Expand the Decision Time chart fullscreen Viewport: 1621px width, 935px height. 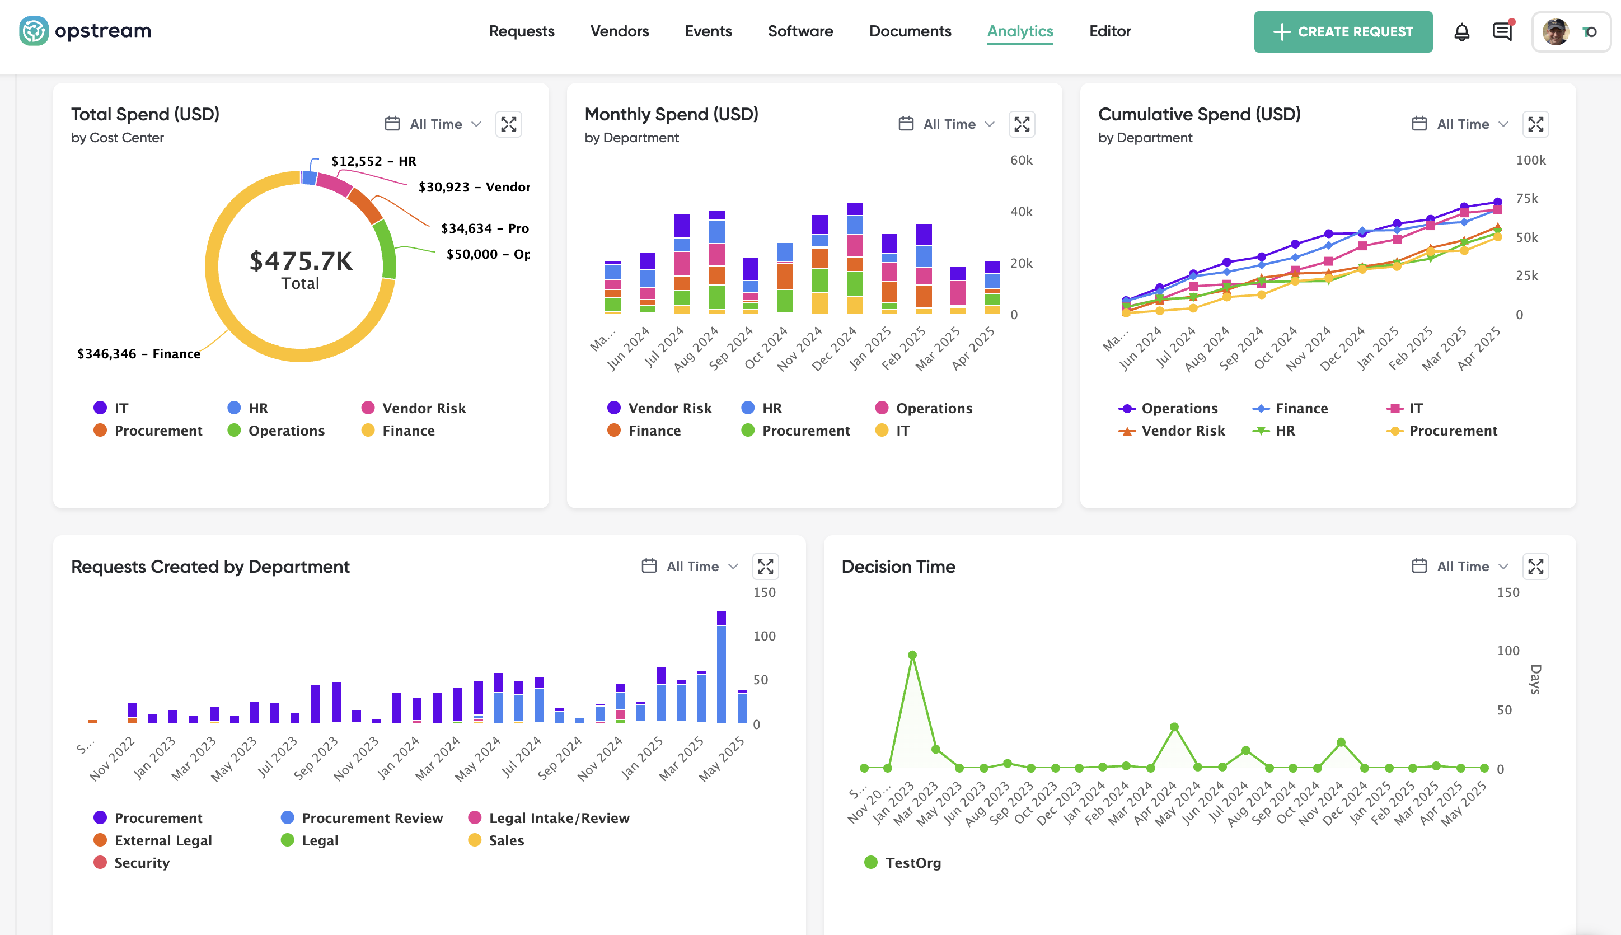tap(1535, 567)
